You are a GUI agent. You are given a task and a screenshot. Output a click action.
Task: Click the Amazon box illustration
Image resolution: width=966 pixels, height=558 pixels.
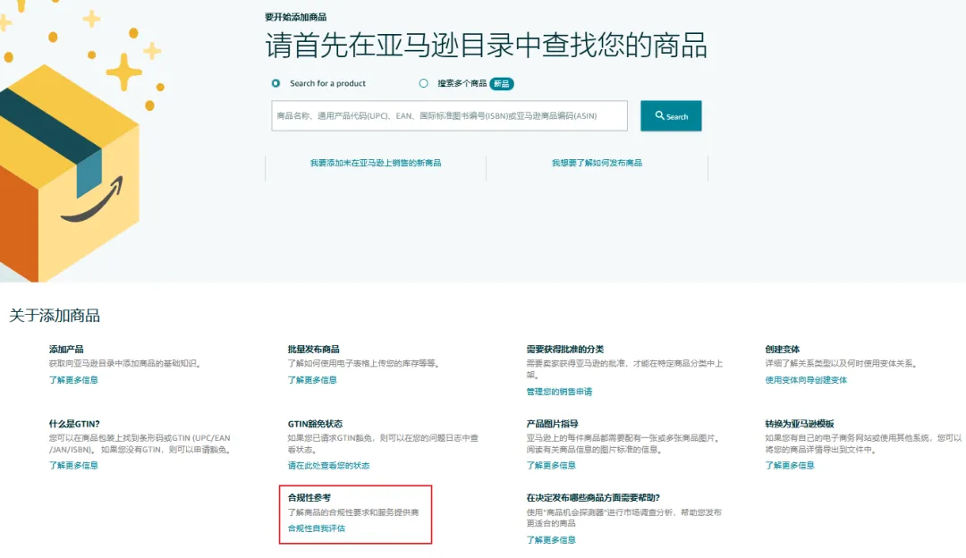70,173
